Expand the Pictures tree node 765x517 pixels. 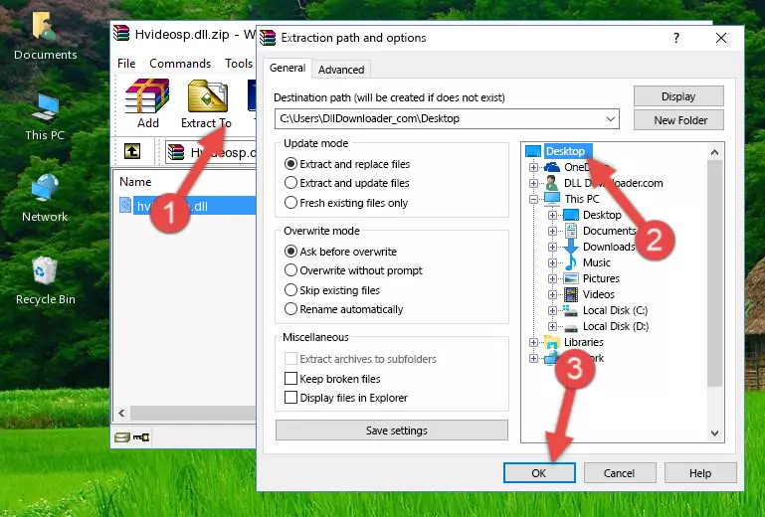click(552, 279)
